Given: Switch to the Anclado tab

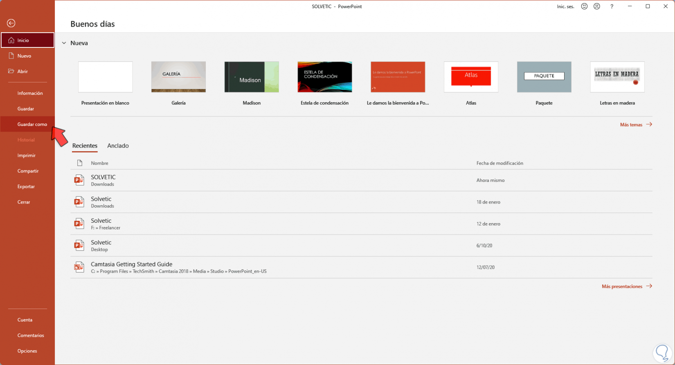Looking at the screenshot, I should pos(118,146).
